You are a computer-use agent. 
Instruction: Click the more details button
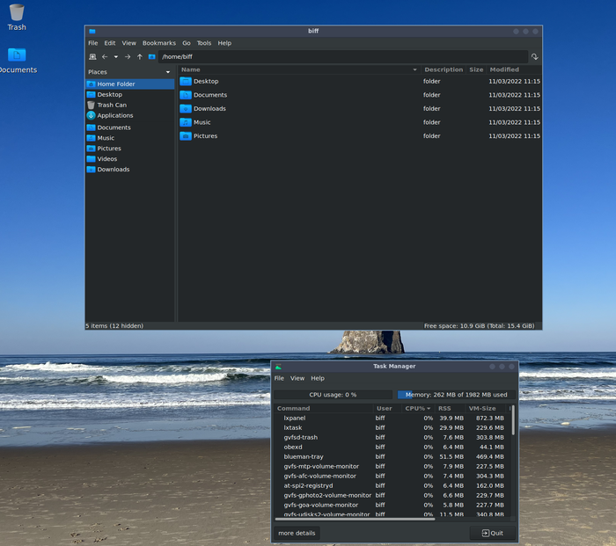pyautogui.click(x=297, y=533)
